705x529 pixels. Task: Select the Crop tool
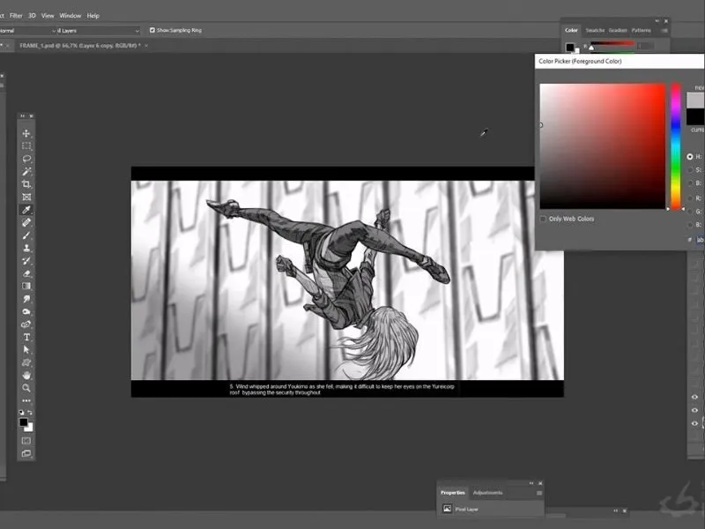click(26, 184)
